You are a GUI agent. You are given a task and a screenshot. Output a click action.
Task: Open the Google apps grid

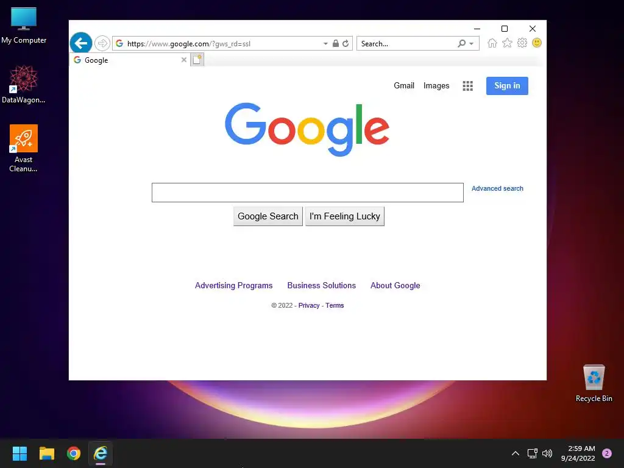pyautogui.click(x=468, y=86)
